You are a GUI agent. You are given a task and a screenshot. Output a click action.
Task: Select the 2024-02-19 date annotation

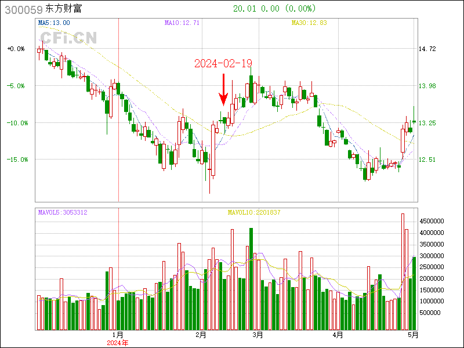coord(223,64)
